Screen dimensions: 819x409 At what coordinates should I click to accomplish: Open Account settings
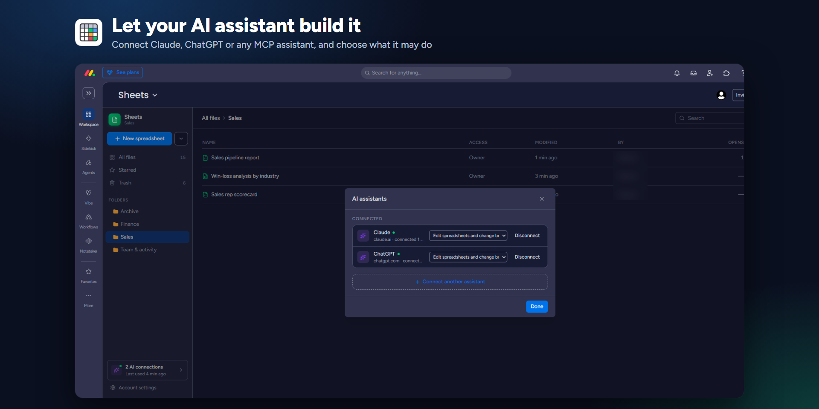point(134,388)
